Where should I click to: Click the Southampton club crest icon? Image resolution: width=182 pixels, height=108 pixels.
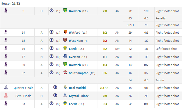(65, 72)
